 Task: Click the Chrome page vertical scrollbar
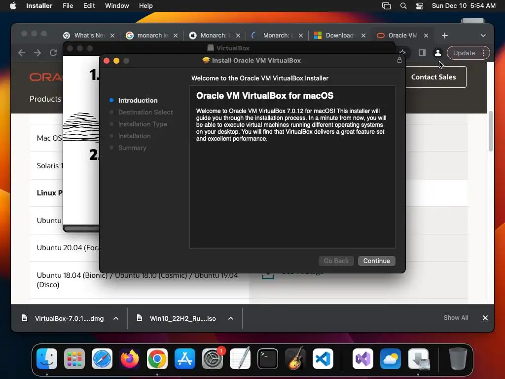coord(491,131)
